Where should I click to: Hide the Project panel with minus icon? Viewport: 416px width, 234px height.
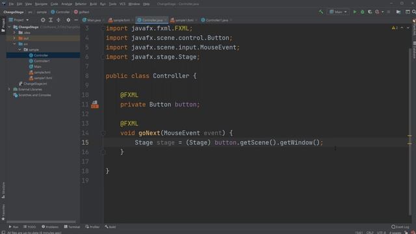(x=76, y=20)
